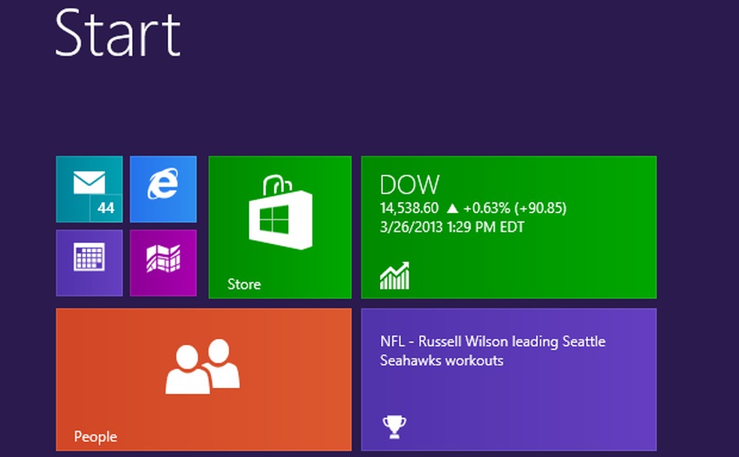Image resolution: width=739 pixels, height=457 pixels.
Task: Click the Store label text
Action: (x=244, y=284)
